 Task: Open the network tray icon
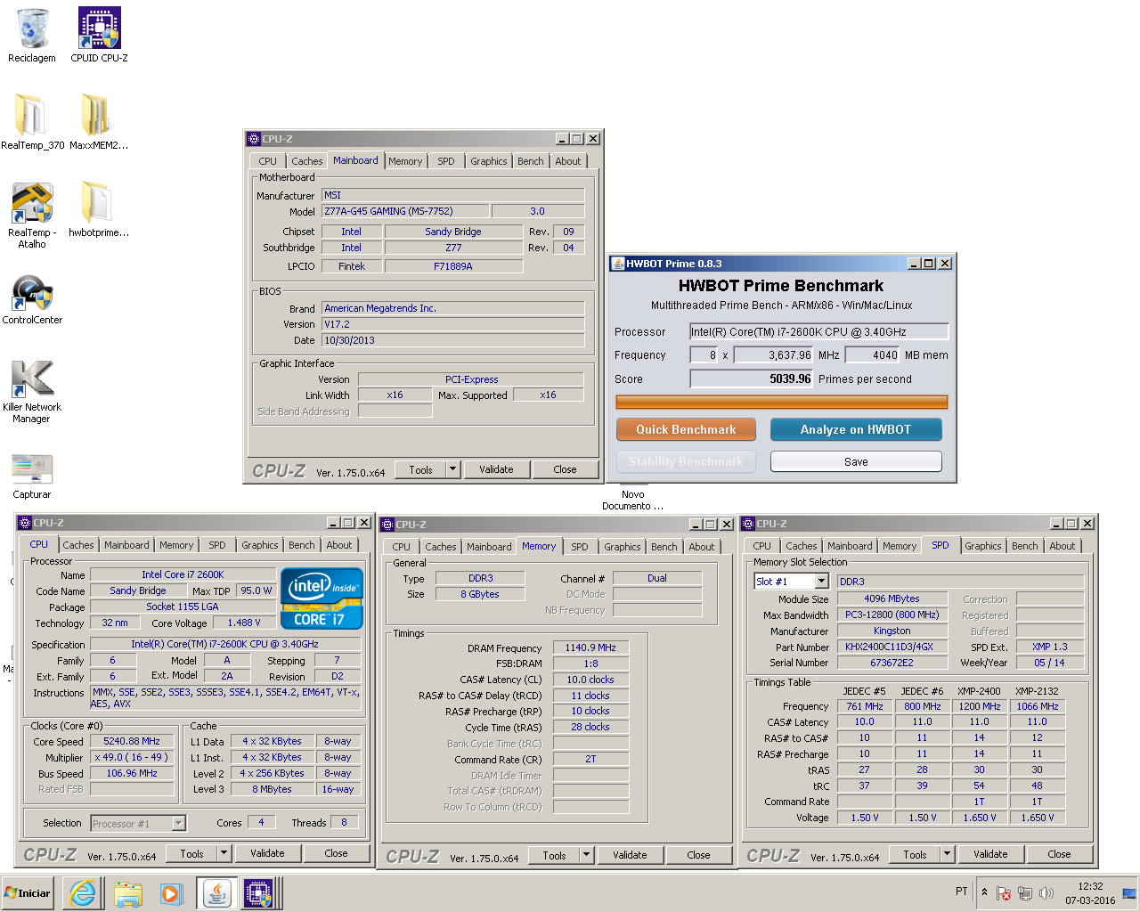pyautogui.click(x=1025, y=893)
